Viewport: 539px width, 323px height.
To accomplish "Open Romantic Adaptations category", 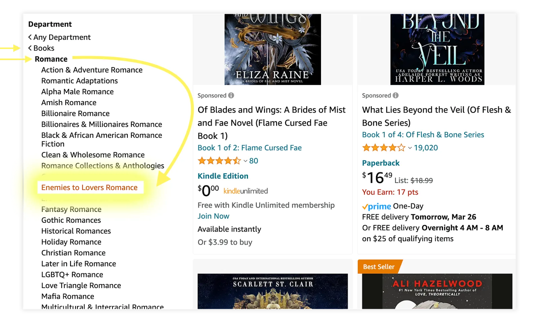I will 80,81.
